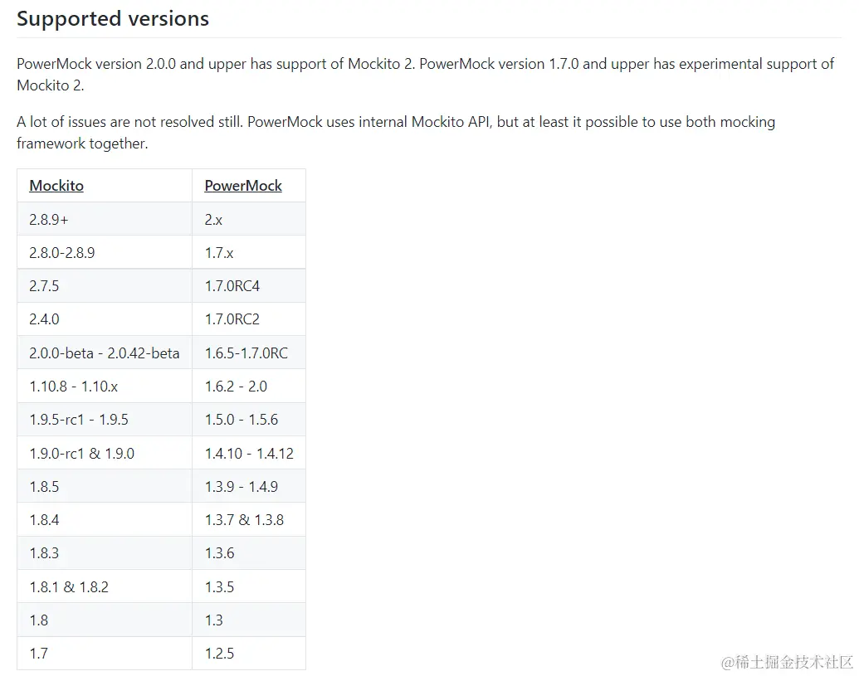Select the 2.8.0-2.8.9 version cell
This screenshot has height=676, width=859.
point(62,253)
